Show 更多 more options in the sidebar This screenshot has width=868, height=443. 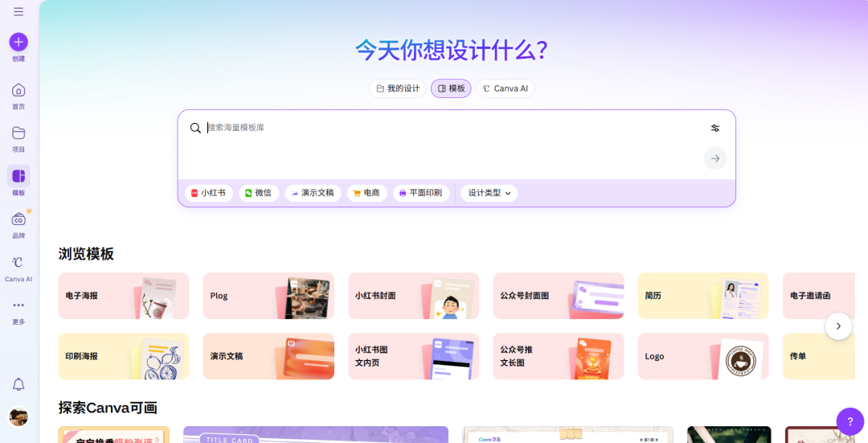click(x=18, y=306)
